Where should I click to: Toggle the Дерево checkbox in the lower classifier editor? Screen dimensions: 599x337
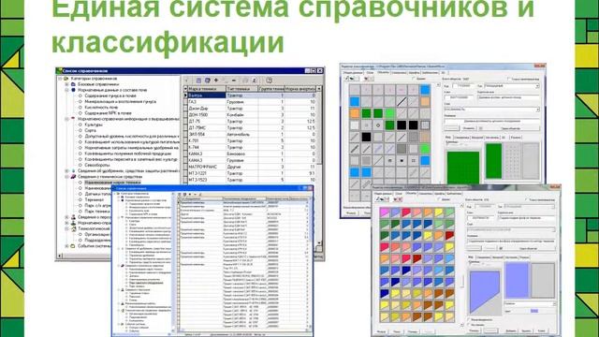click(439, 199)
